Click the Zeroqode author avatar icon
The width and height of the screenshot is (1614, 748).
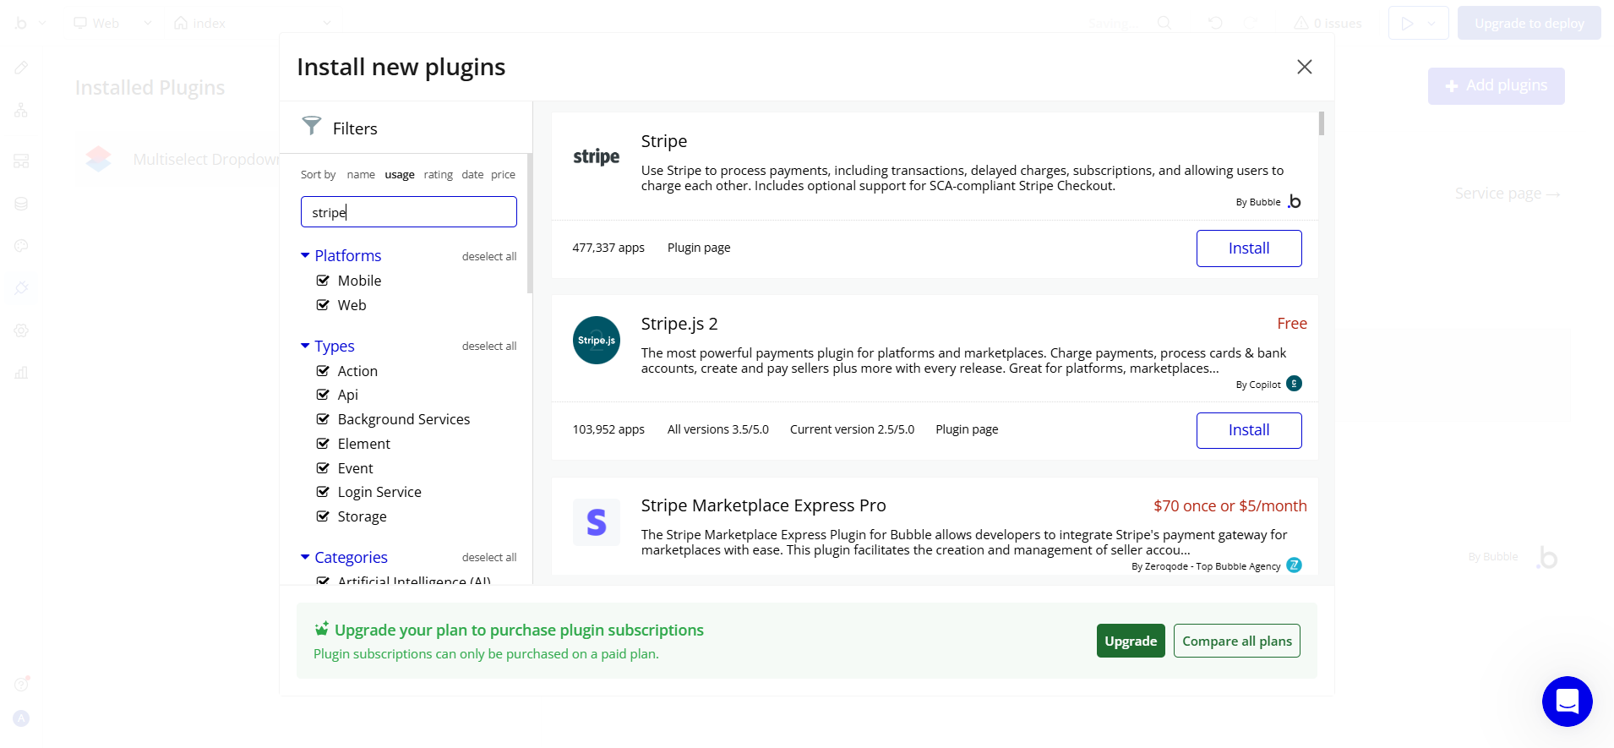pos(1294,565)
